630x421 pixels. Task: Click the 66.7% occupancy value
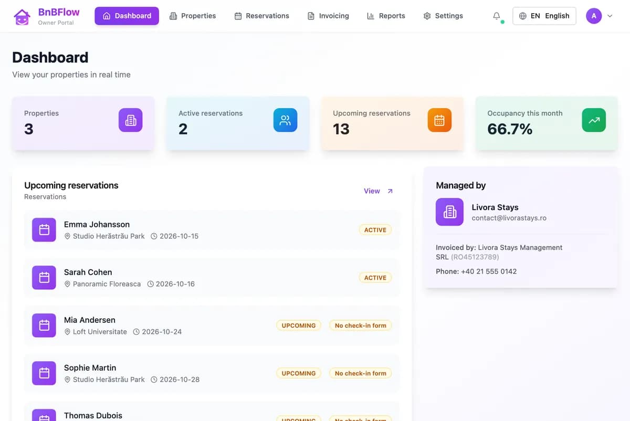coord(510,129)
